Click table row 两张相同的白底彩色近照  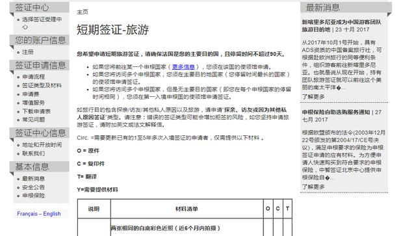(165, 228)
